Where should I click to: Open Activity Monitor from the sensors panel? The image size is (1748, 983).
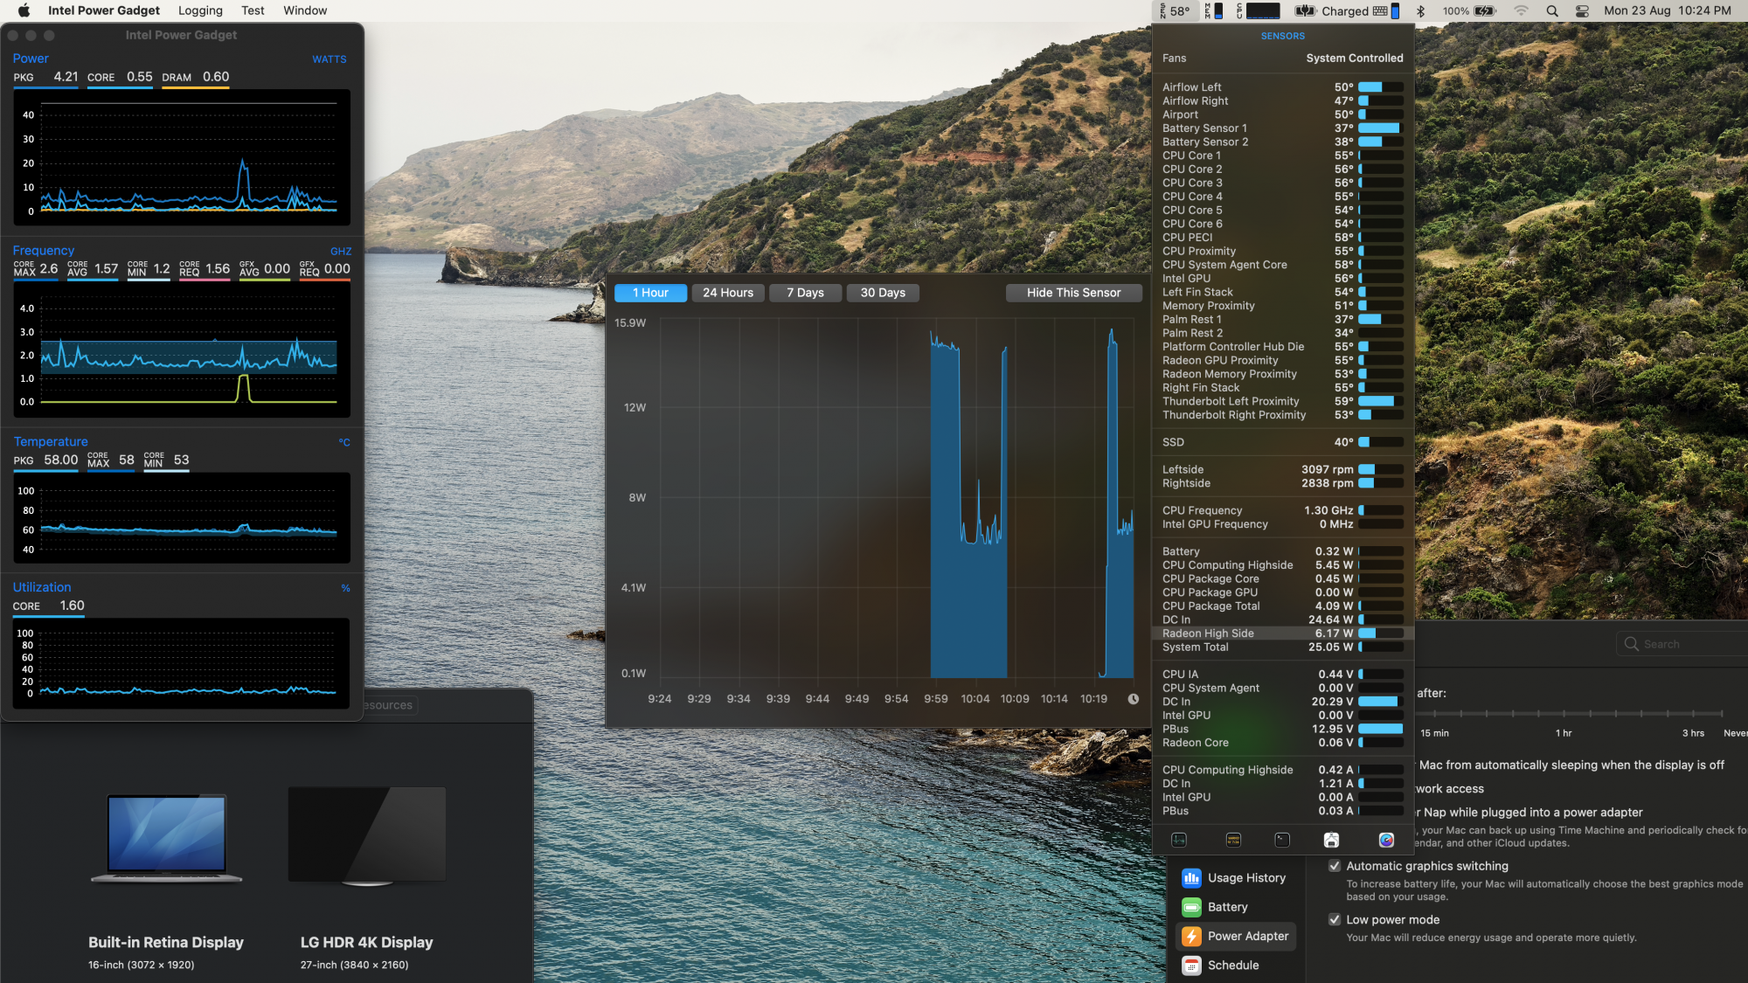(1179, 840)
